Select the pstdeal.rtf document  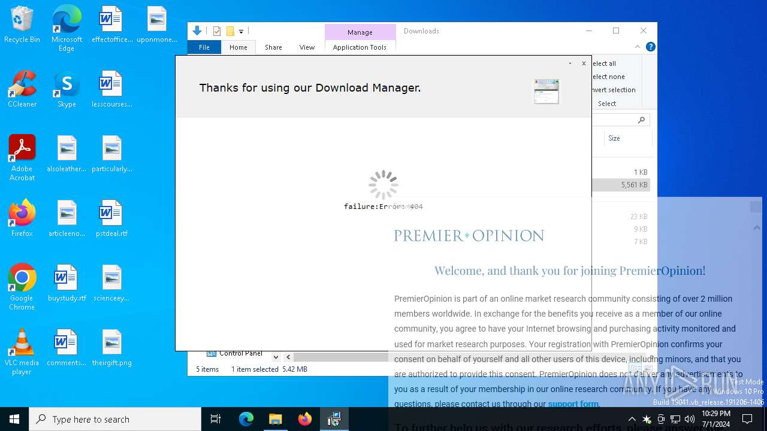tap(111, 218)
